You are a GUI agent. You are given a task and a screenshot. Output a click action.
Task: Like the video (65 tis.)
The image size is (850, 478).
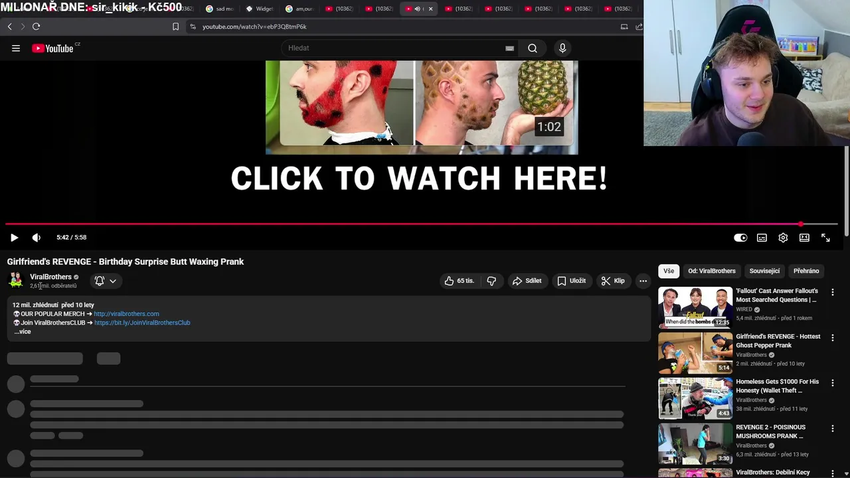pyautogui.click(x=460, y=281)
